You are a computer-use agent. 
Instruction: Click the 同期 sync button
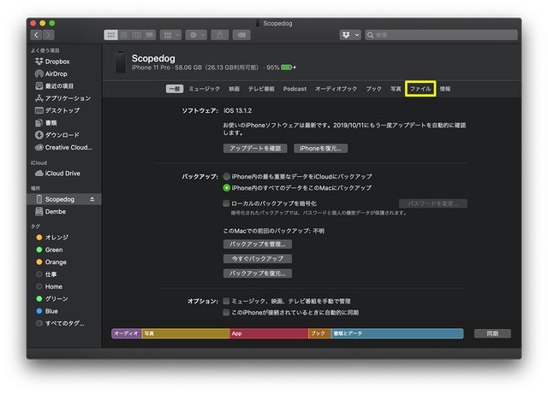pyautogui.click(x=492, y=333)
